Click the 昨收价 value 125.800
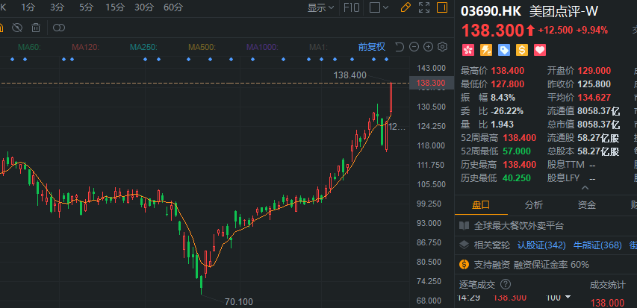 594,84
